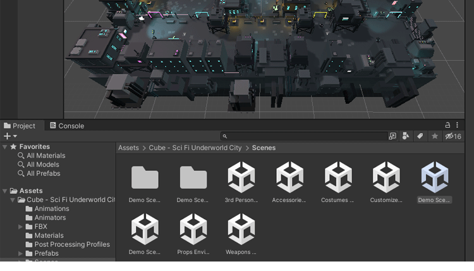Image resolution: width=474 pixels, height=271 pixels.
Task: Collapse the Favorites tree section
Action: tap(5, 147)
